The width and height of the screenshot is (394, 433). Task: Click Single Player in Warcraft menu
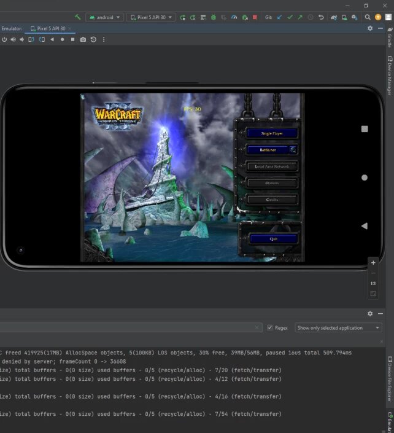coord(272,133)
